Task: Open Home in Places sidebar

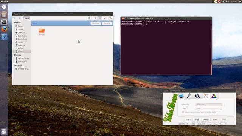Action: pos(19,29)
